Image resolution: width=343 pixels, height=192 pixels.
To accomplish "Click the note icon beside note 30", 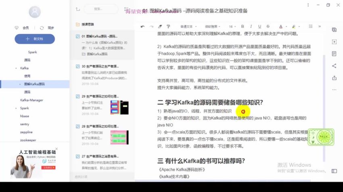I will pyautogui.click(x=77, y=66).
